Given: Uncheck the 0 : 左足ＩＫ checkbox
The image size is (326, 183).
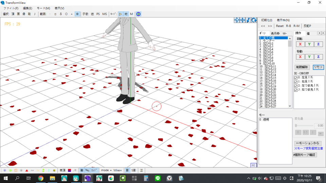Looking at the screenshot, I should (296, 78).
